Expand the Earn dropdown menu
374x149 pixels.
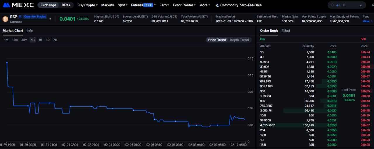[x=165, y=5]
